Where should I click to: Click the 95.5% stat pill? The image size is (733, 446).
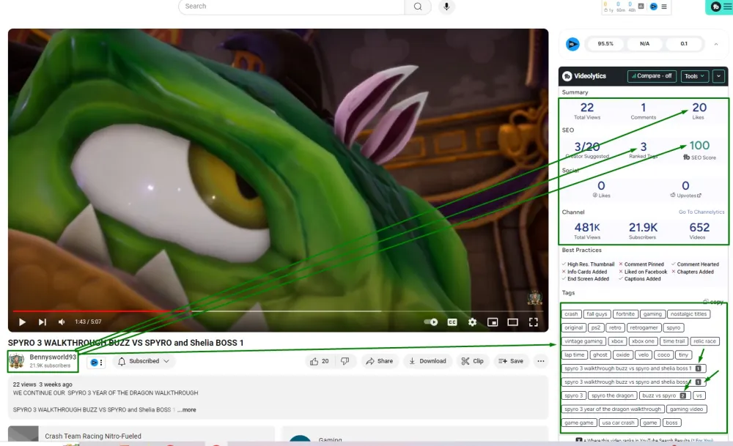click(x=605, y=43)
